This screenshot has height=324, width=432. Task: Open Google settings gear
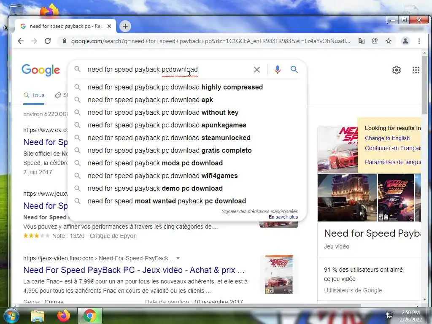coord(397,70)
